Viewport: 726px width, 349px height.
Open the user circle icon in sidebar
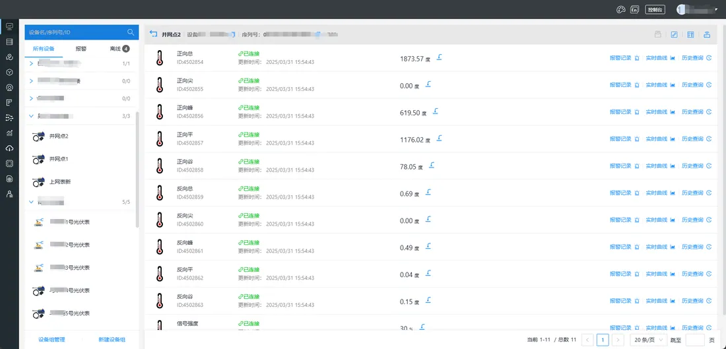[9, 88]
